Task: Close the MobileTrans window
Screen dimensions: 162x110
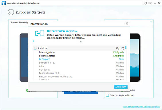Action: (x=159, y=3)
